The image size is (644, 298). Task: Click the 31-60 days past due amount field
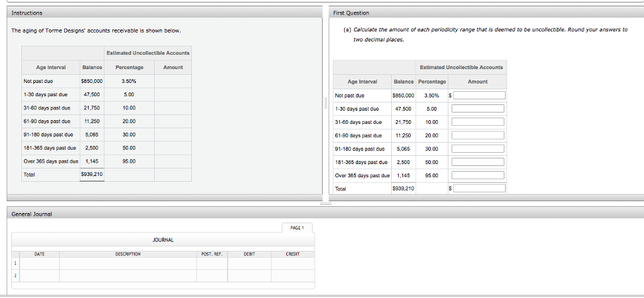pos(478,122)
